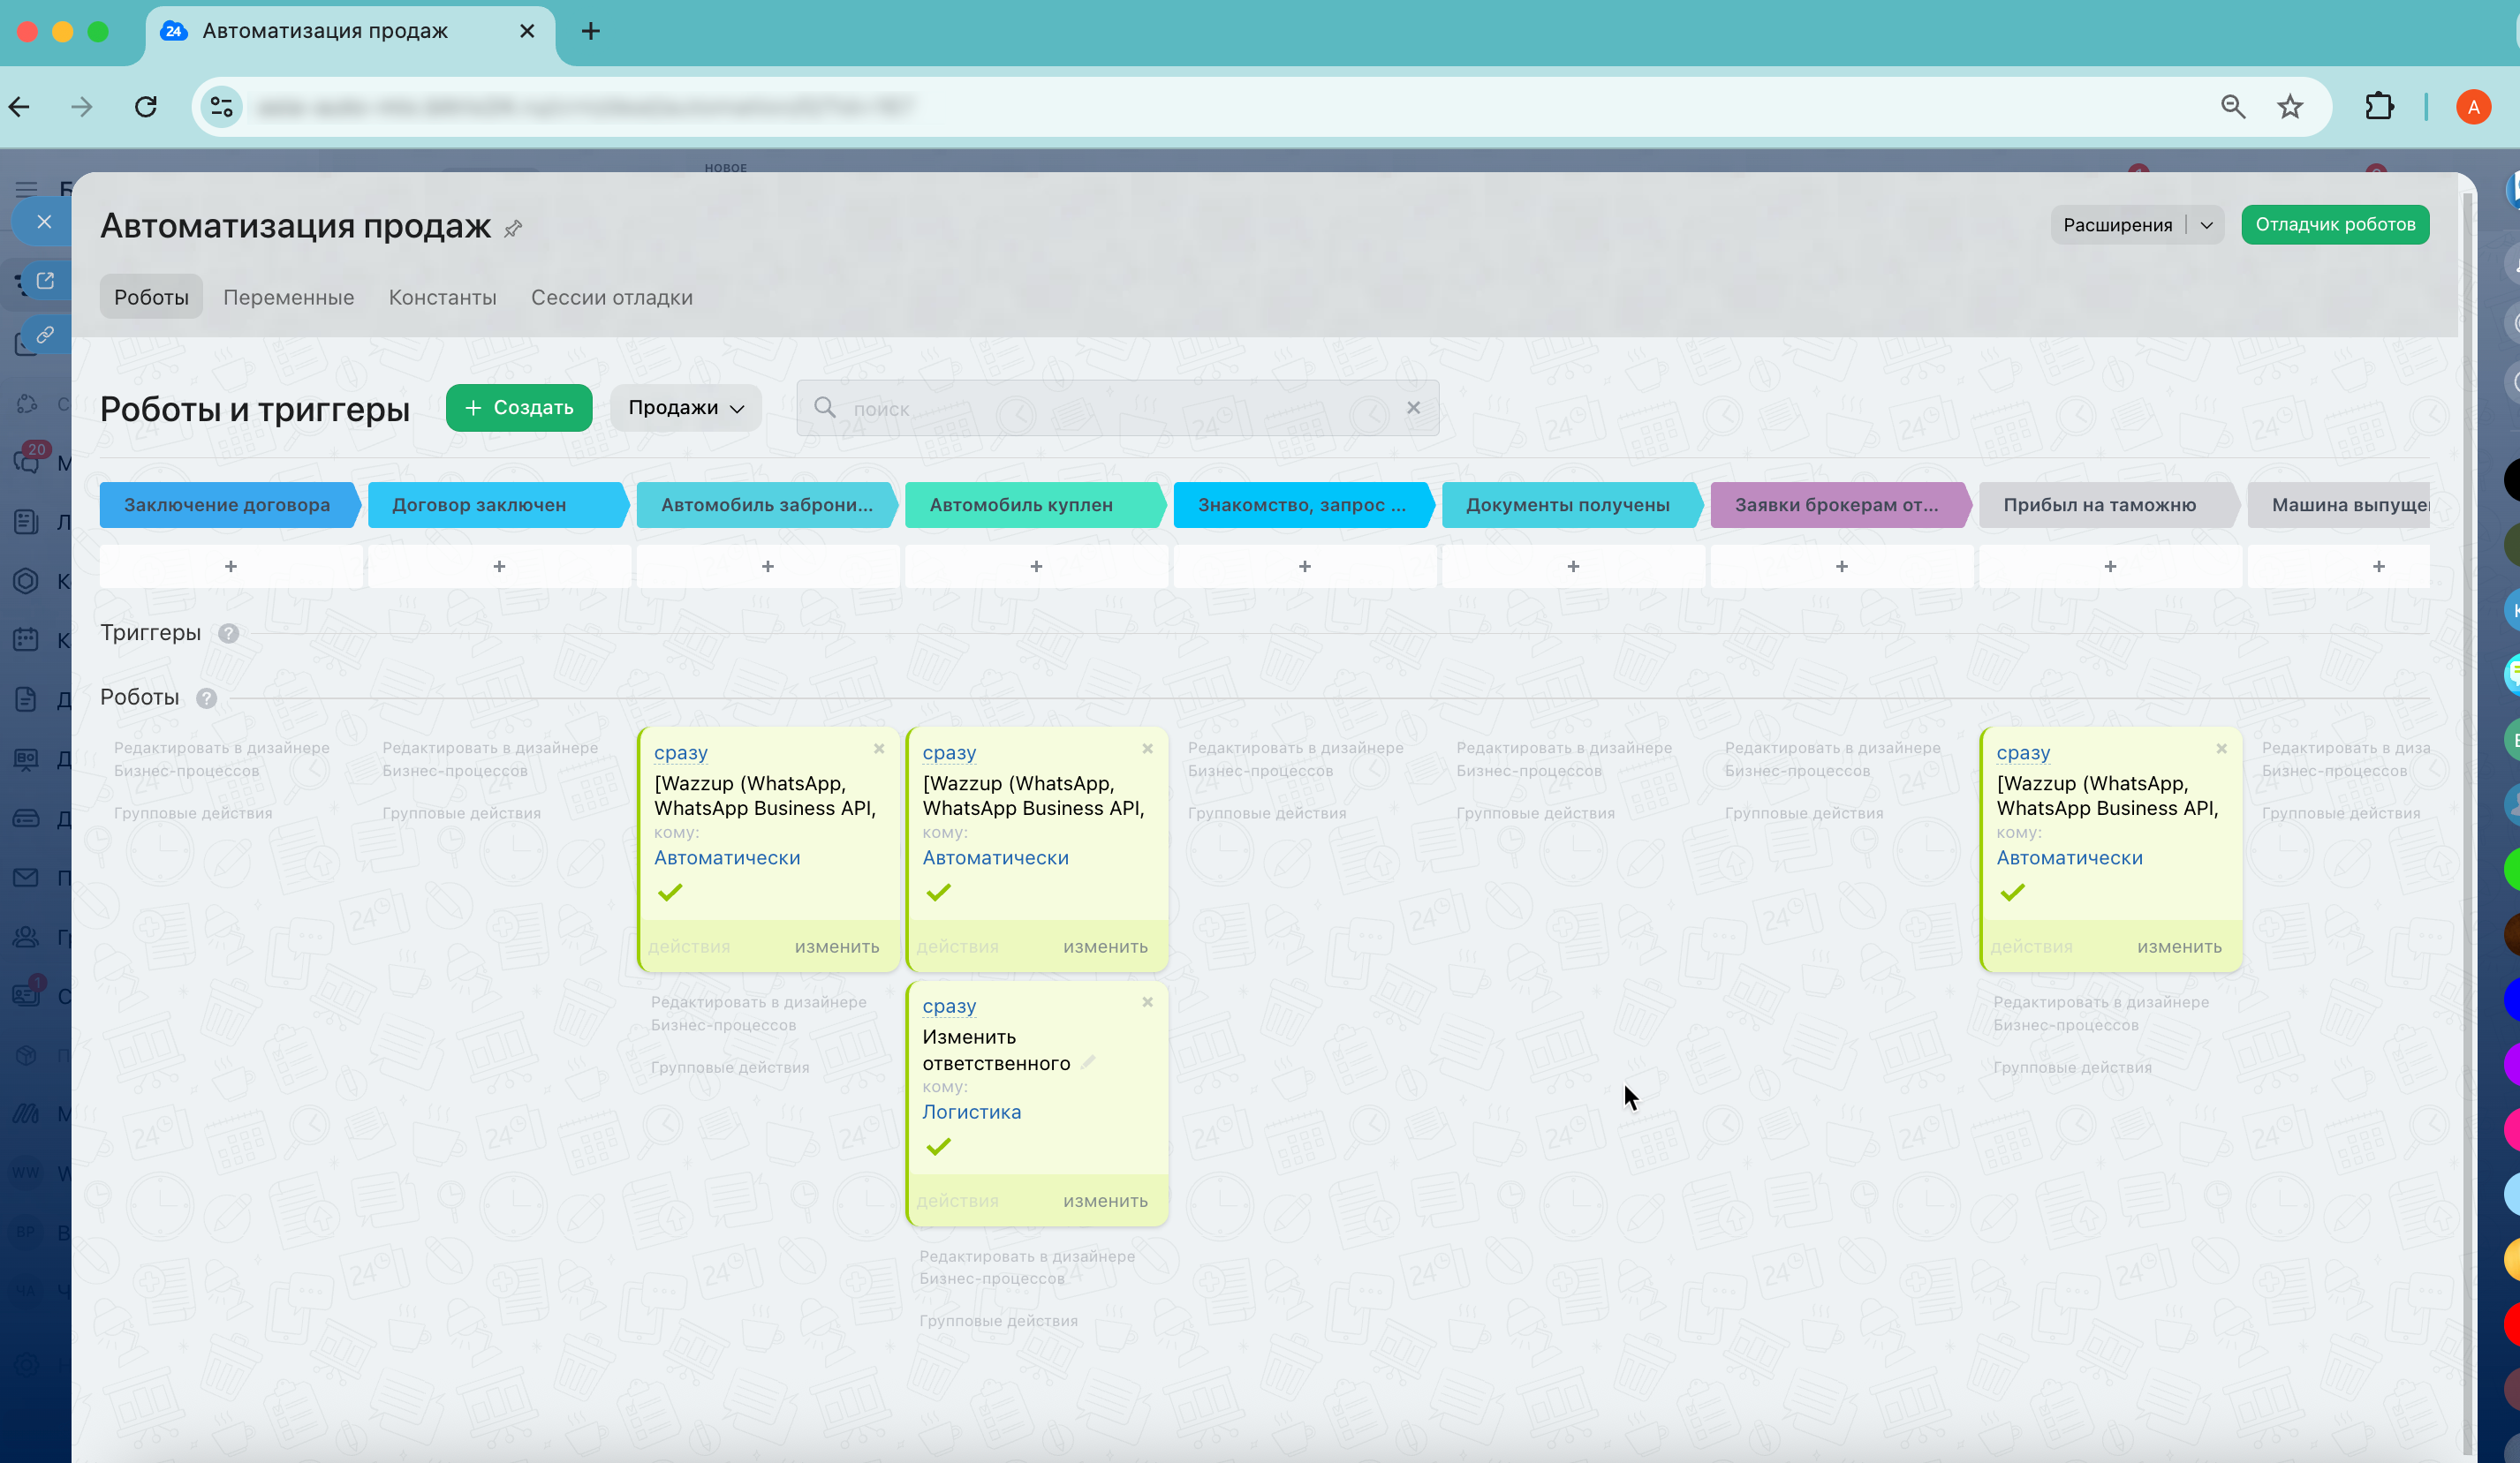The image size is (2520, 1463).
Task: Switch to the Переменные tab
Action: pos(288,297)
